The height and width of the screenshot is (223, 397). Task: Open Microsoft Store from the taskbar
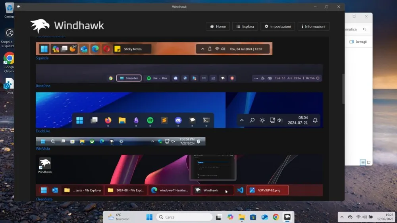(x=253, y=217)
